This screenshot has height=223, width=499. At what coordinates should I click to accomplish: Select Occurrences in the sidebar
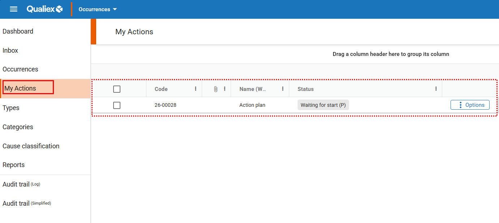(20, 69)
